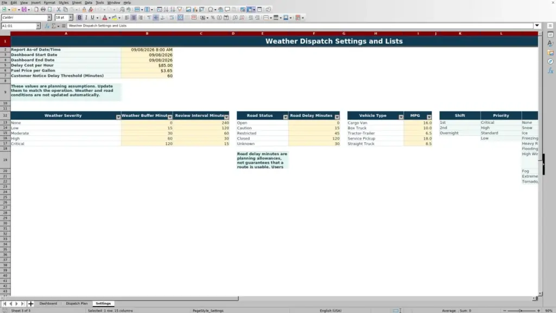
Task: Open the Font Size dropdown
Action: click(x=71, y=17)
